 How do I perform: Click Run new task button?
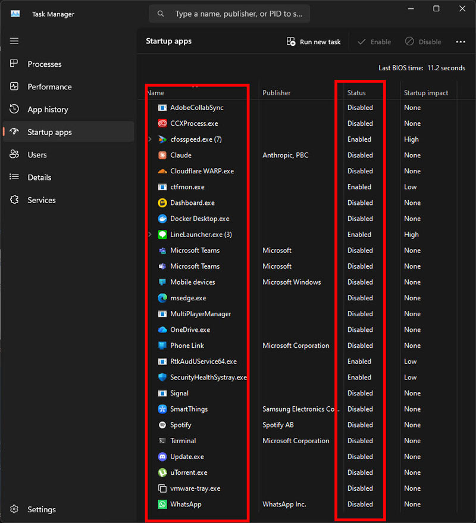(314, 42)
